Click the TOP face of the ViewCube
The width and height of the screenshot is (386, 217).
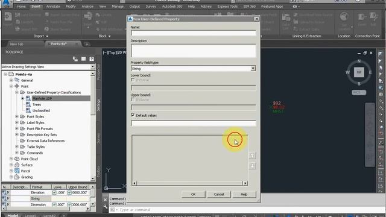tap(359, 72)
